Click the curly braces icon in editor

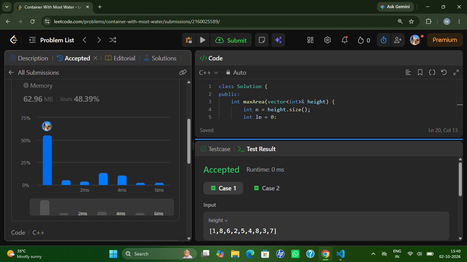(432, 73)
